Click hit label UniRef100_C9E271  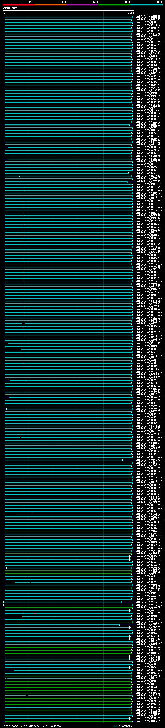coord(148,570)
